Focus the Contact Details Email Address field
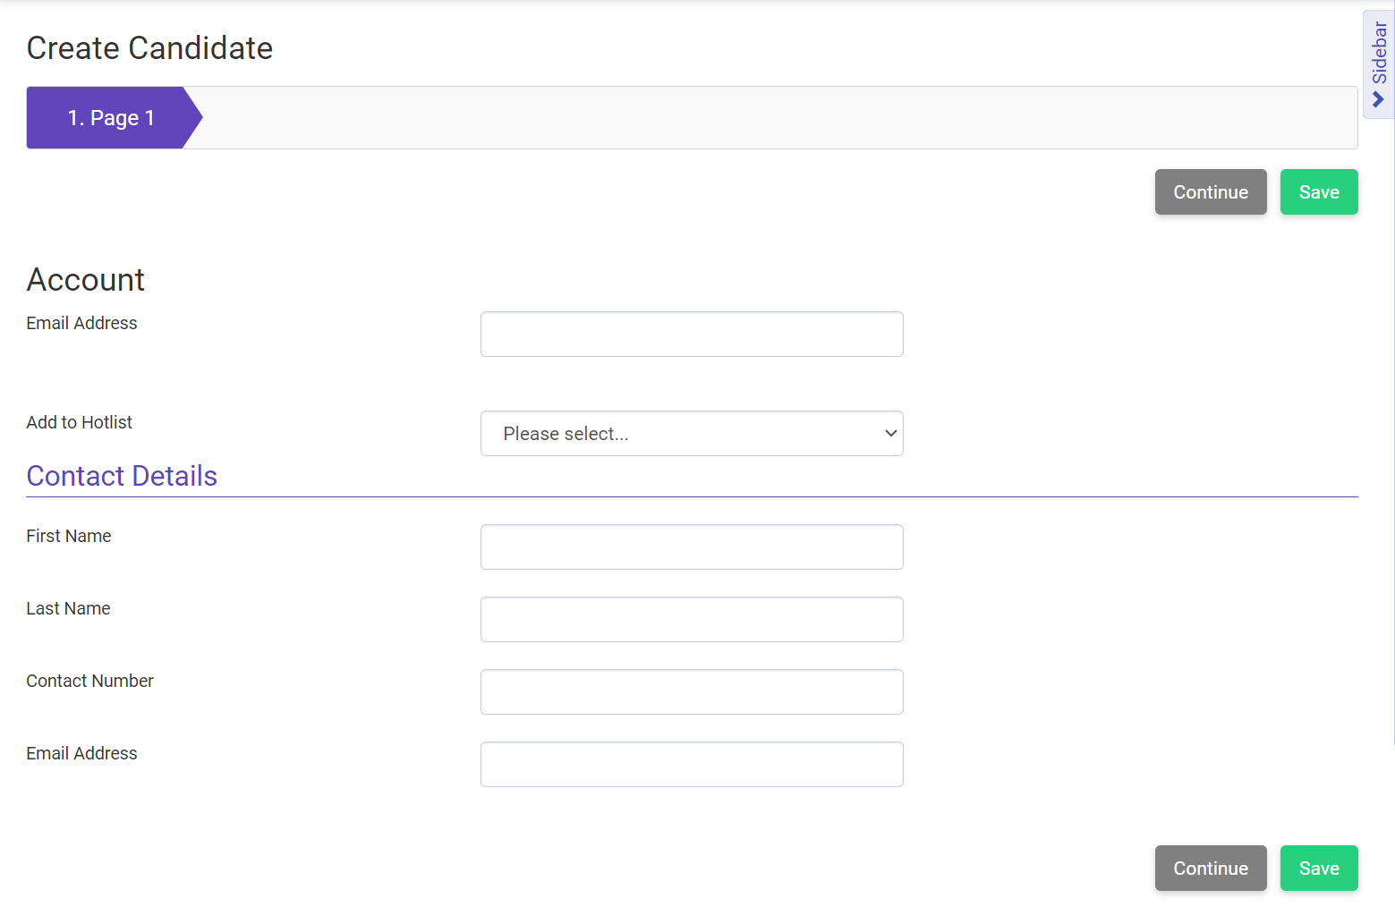This screenshot has width=1395, height=924. (x=691, y=764)
